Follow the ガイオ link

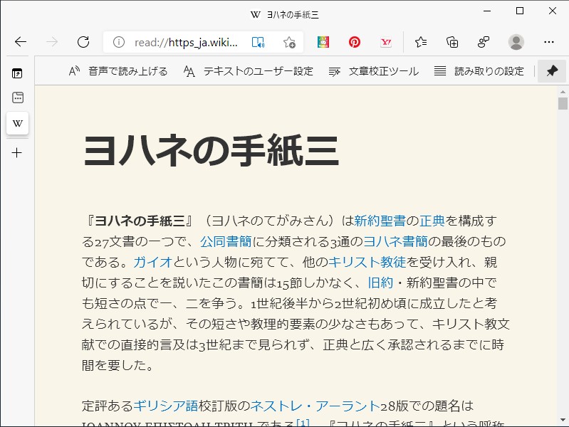coord(153,262)
